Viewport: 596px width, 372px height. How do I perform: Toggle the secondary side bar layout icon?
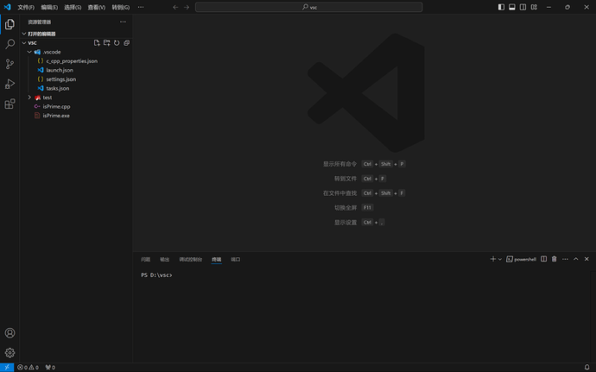click(523, 7)
